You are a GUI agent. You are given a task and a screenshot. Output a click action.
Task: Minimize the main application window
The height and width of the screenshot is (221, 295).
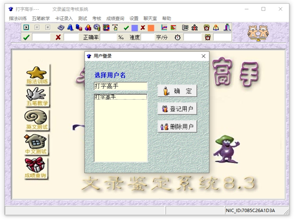pyautogui.click(x=246, y=9)
